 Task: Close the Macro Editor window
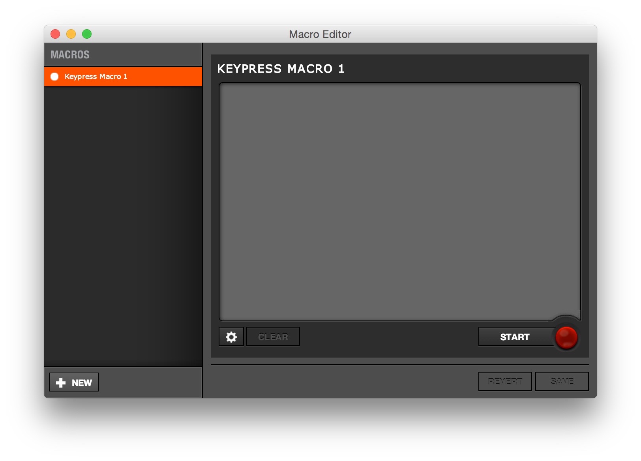click(55, 34)
